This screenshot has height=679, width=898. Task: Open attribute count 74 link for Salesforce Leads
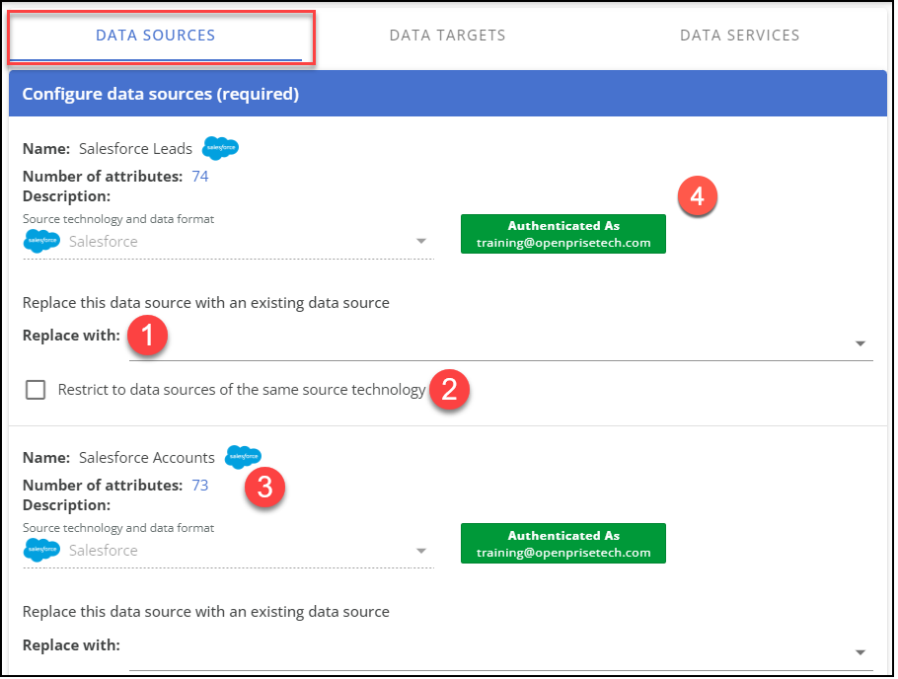pyautogui.click(x=200, y=177)
